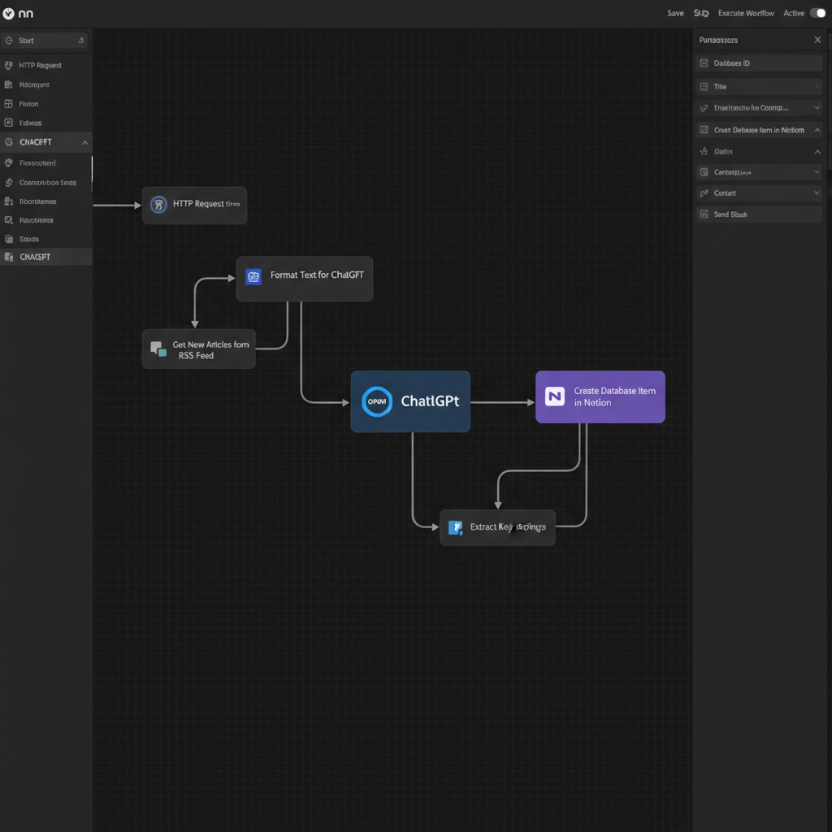This screenshot has height=832, width=832.
Task: Click Fiosoutient sidebar icon
Action: [x=8, y=162]
